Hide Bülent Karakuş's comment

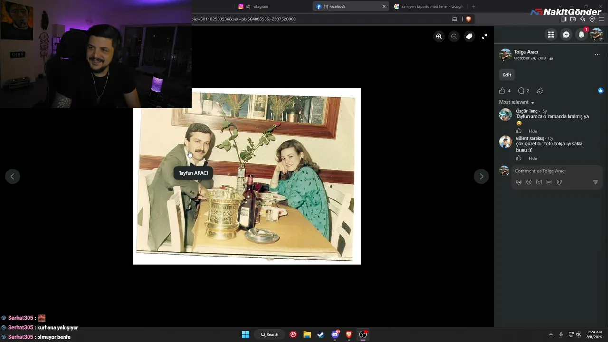533,158
